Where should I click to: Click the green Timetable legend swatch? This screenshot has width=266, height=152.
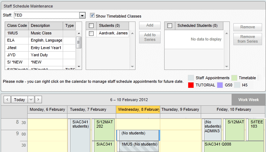point(234,78)
